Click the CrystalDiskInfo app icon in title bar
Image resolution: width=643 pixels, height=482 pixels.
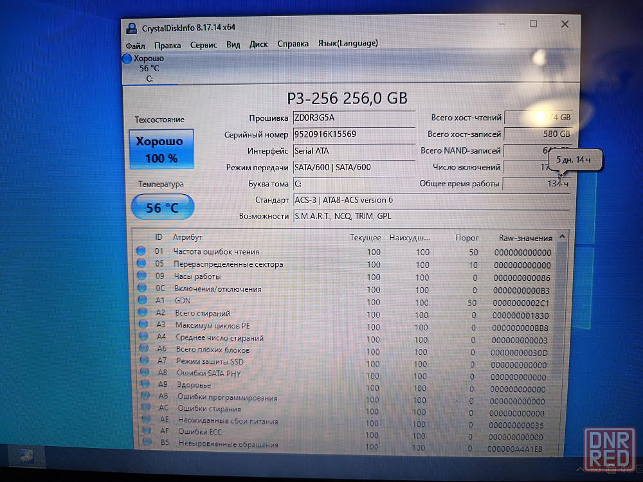coord(131,28)
